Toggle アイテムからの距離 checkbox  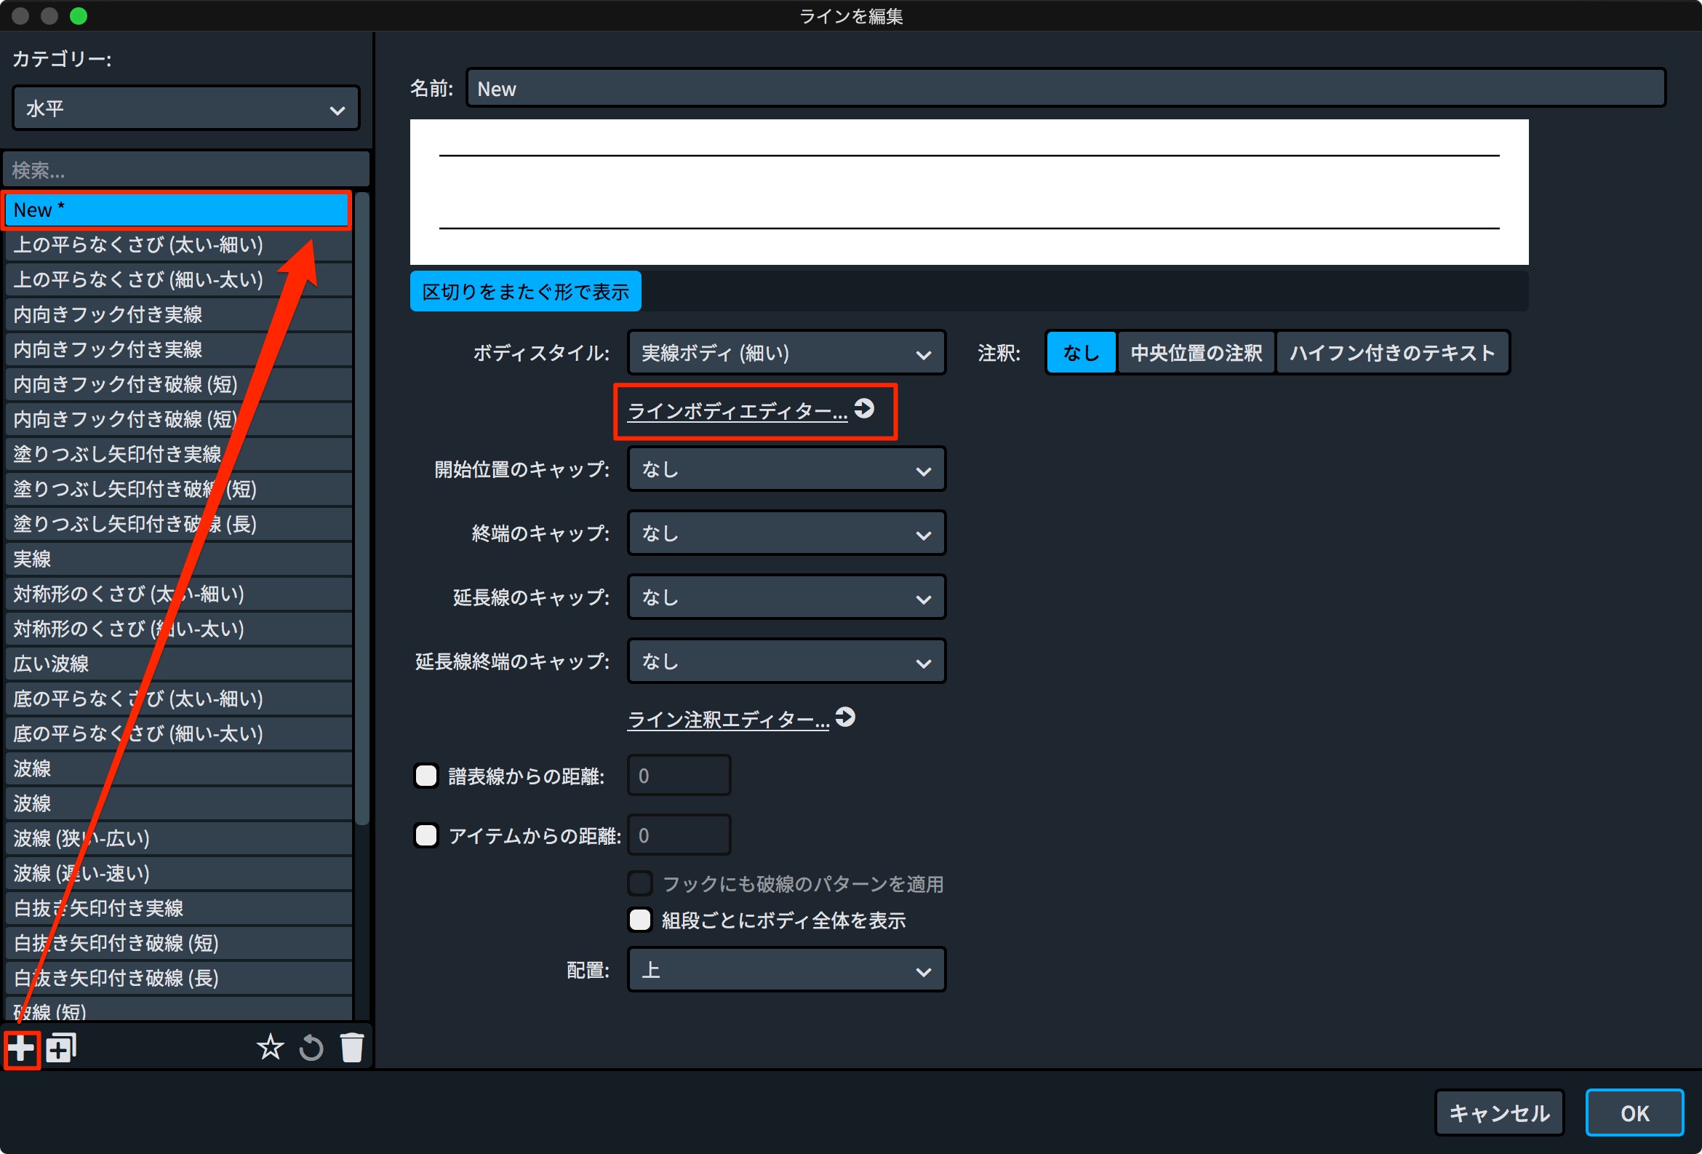[x=426, y=836]
